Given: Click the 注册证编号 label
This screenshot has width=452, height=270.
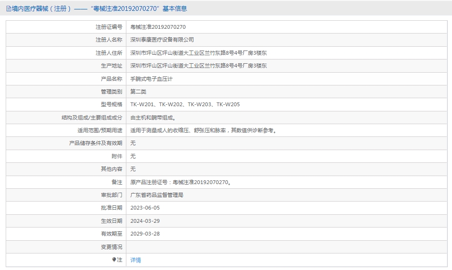Looking at the screenshot, I should coord(109,27).
